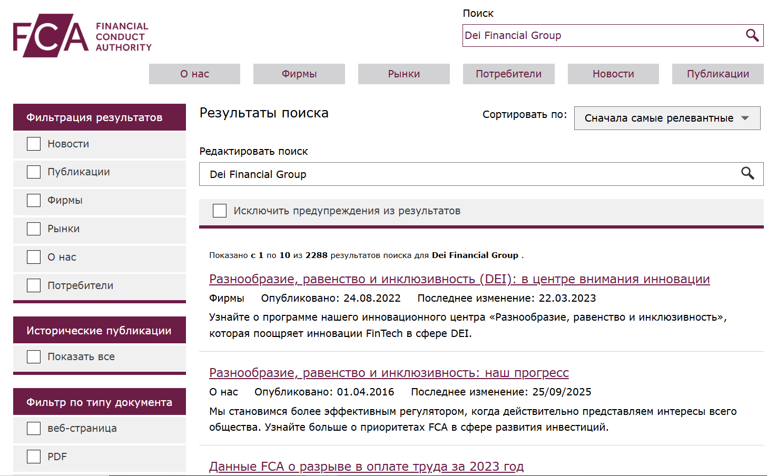
Task: Open the Разнообразие, равенство и инклюзивность (DEI) result link
Action: [459, 280]
